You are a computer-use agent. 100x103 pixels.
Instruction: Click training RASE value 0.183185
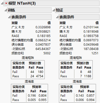(44, 36)
